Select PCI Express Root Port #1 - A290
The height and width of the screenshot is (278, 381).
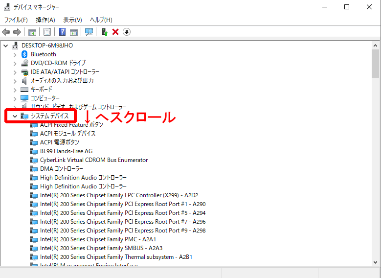coord(123,204)
